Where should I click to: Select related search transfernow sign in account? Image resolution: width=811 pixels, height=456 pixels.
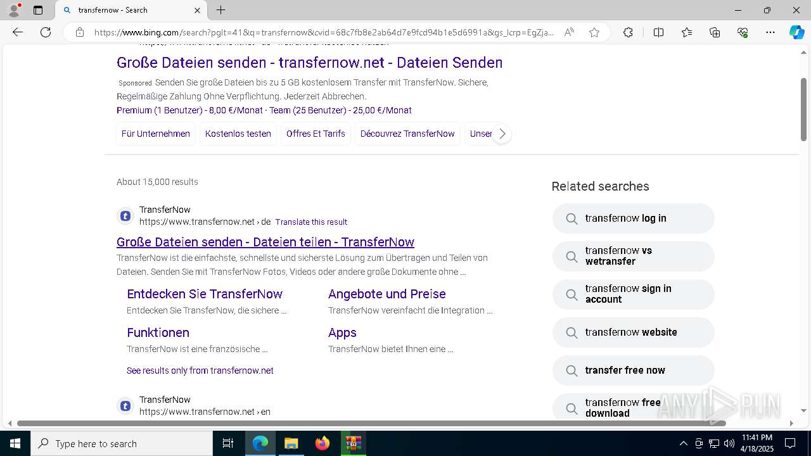tap(634, 294)
